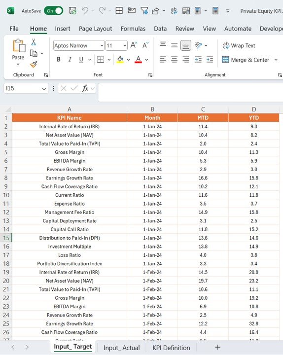Toggle Bold formatting
283x355 pixels.
click(x=59, y=60)
